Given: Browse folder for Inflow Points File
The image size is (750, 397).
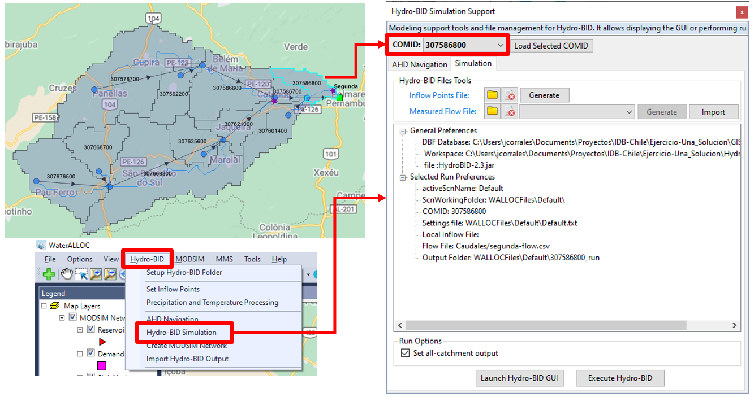Looking at the screenshot, I should [492, 95].
